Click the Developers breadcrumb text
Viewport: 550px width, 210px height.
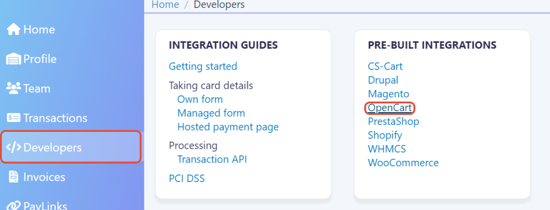click(x=219, y=4)
